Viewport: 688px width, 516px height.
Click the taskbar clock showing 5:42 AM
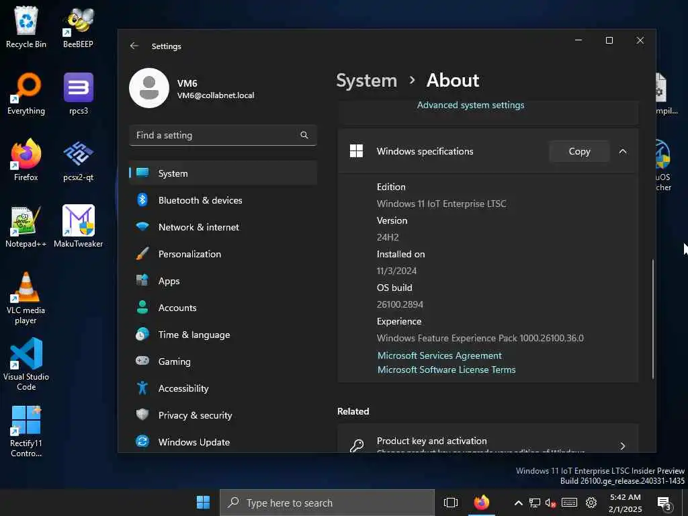pyautogui.click(x=626, y=503)
